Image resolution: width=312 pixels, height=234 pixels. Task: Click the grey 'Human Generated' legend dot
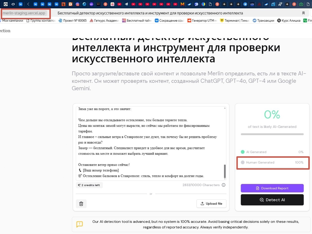click(243, 162)
